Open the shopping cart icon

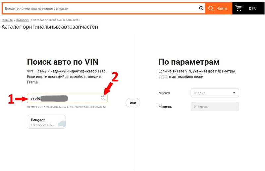pos(238,8)
